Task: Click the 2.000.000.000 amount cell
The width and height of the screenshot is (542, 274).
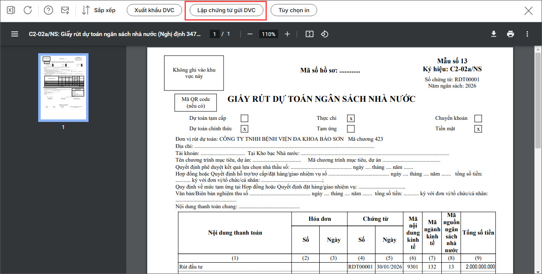Action: click(478, 266)
